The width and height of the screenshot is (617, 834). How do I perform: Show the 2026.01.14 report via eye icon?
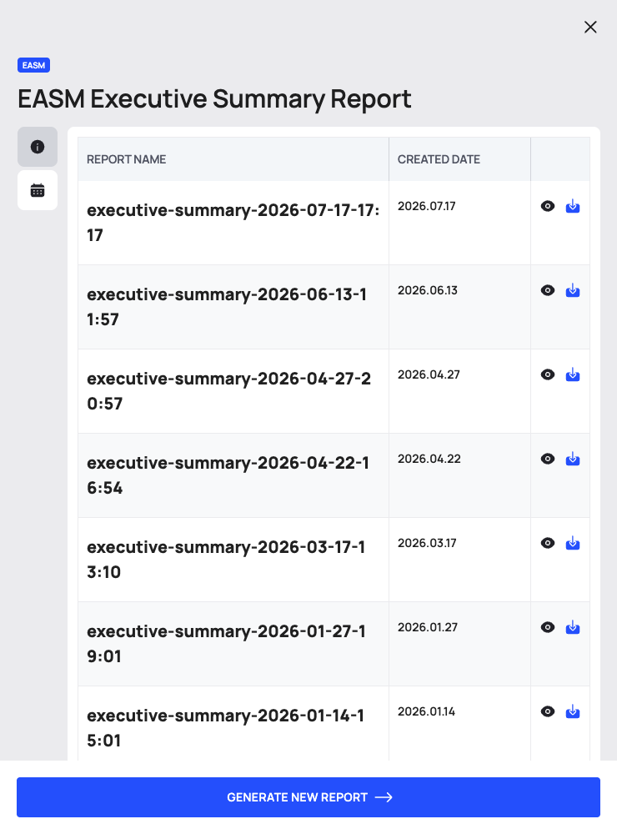click(547, 711)
